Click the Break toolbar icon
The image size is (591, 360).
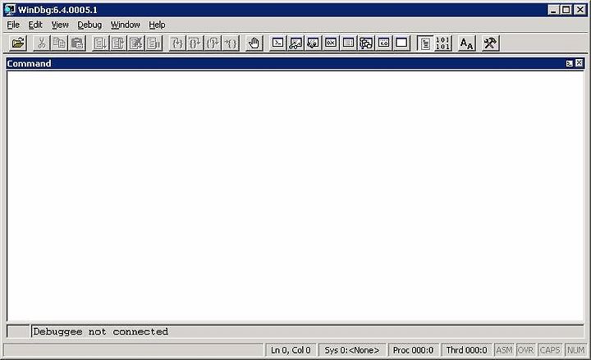pyautogui.click(x=153, y=43)
